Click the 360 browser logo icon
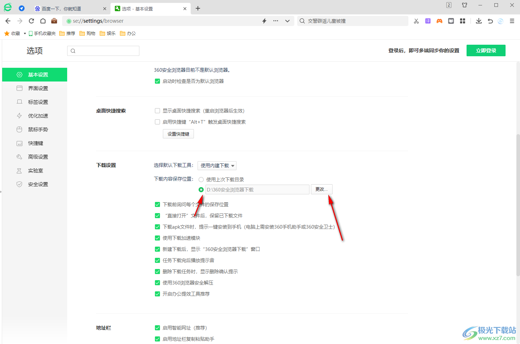 point(8,7)
